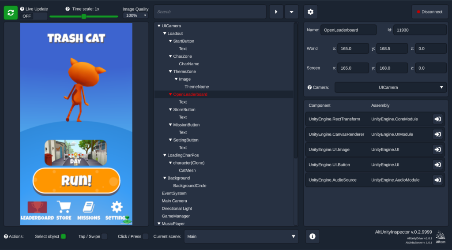
Task: Collapse the Loadout tree node
Action: (165, 34)
